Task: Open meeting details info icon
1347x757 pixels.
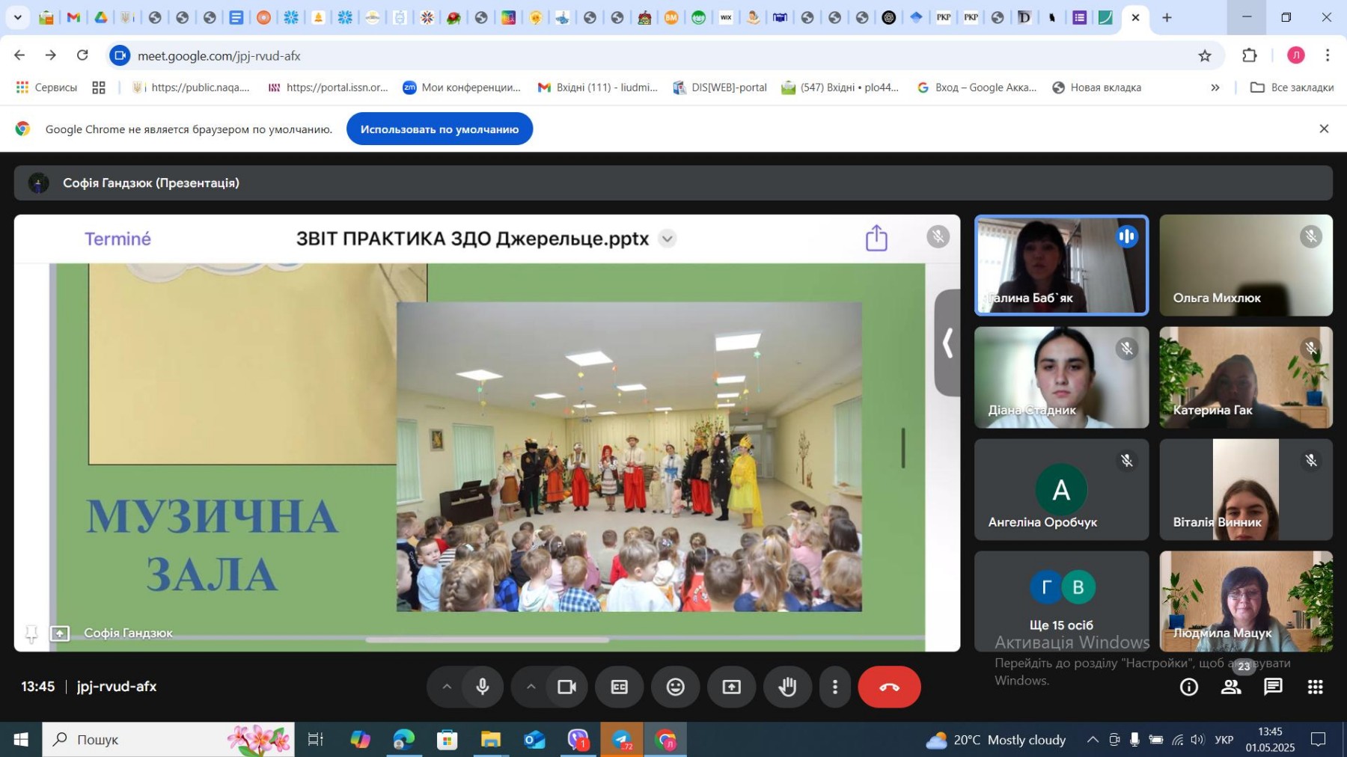Action: pos(1188,687)
